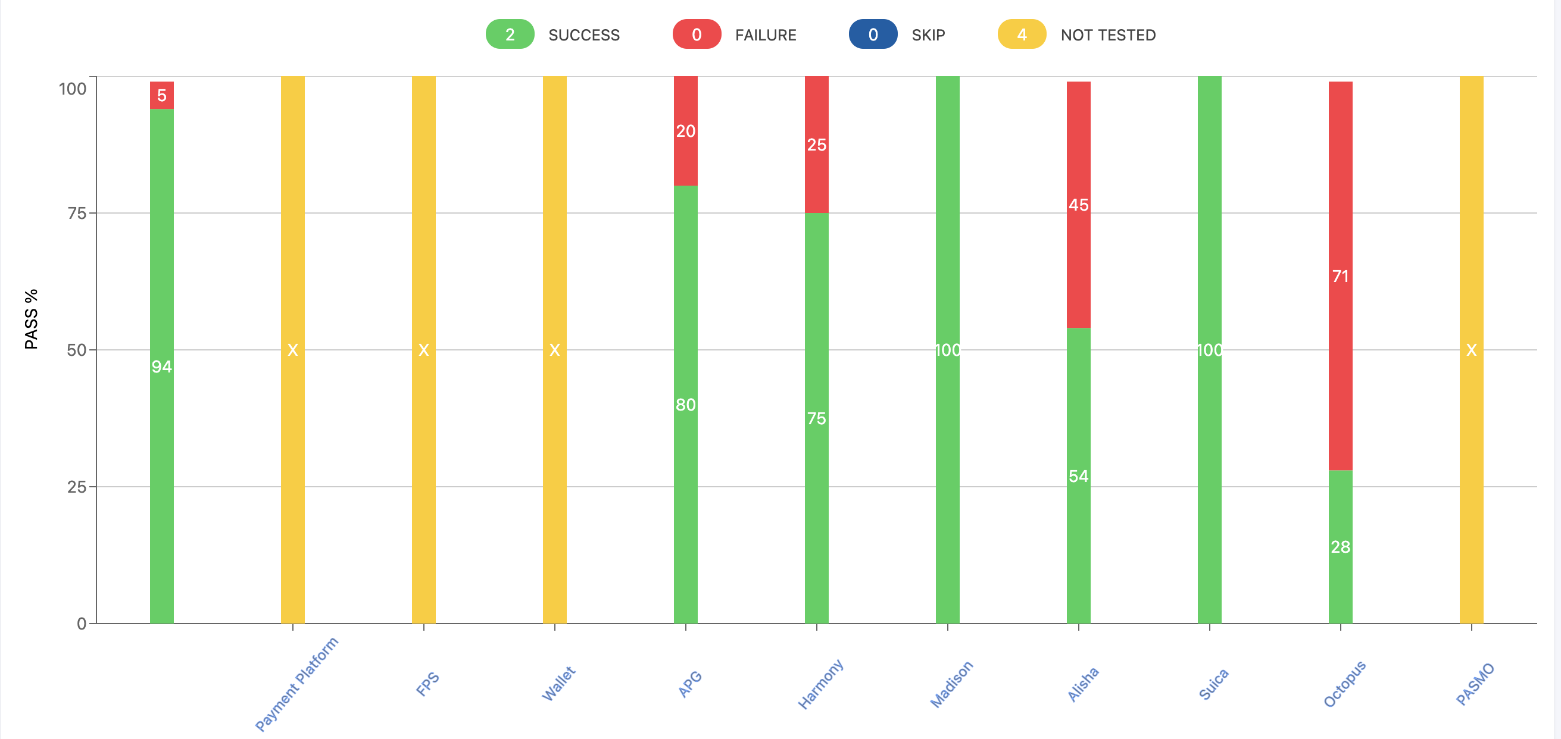Image resolution: width=1561 pixels, height=739 pixels.
Task: Toggle the SUCCESS legend filter
Action: [552, 35]
